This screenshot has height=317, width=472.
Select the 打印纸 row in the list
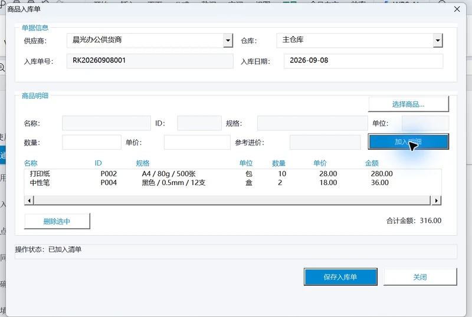(x=232, y=174)
